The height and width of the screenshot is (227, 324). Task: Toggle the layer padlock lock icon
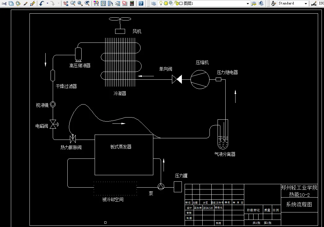pyautogui.click(x=176, y=3)
